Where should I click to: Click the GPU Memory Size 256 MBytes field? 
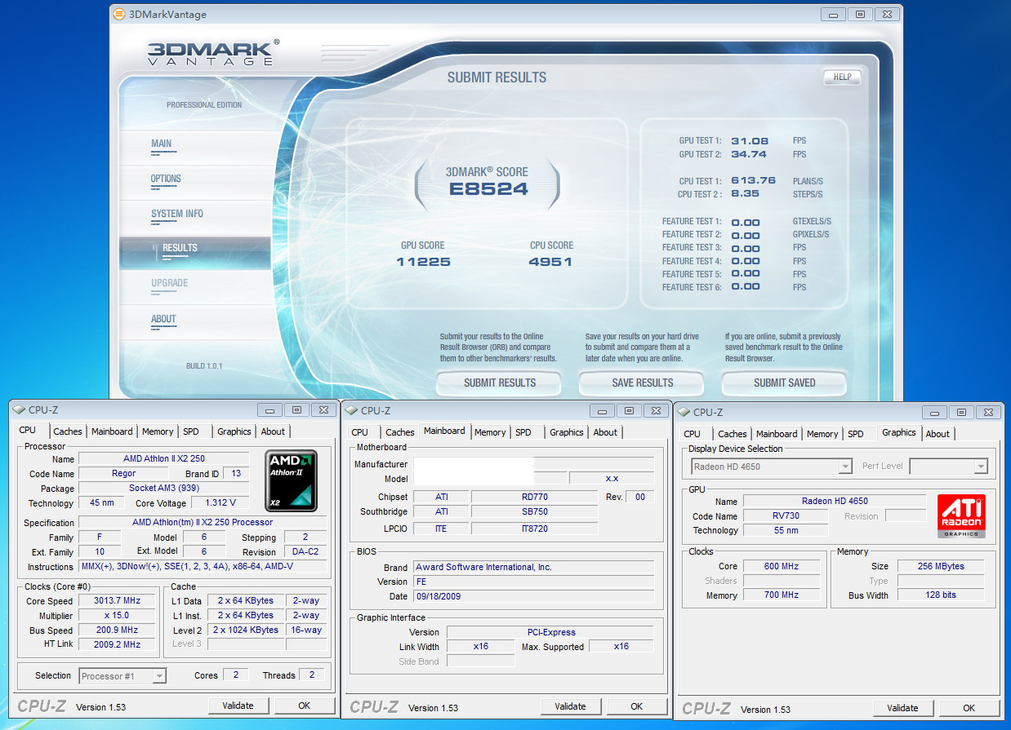click(x=941, y=566)
